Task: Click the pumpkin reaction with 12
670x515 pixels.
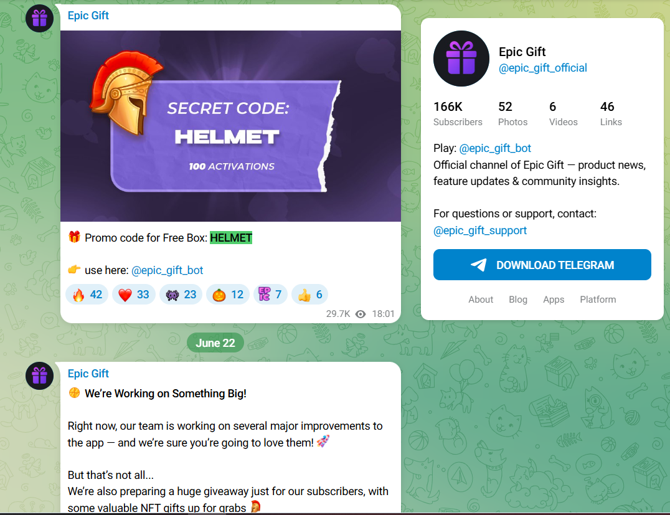Action: point(228,295)
